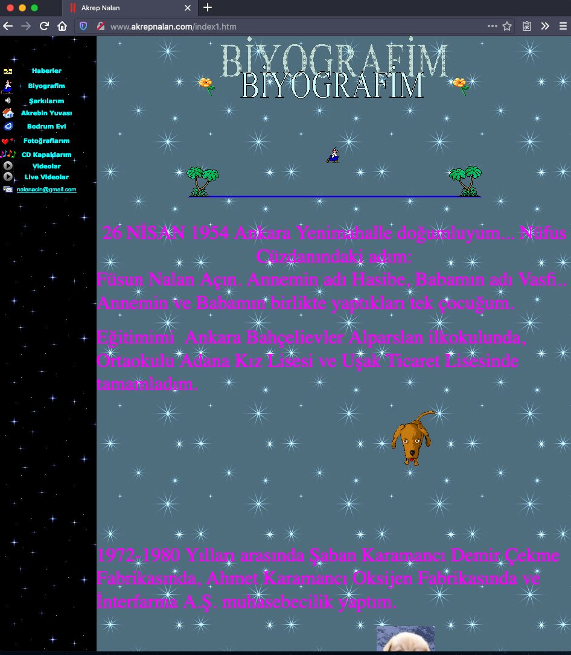Click the partial photo at page bottom

[406, 639]
